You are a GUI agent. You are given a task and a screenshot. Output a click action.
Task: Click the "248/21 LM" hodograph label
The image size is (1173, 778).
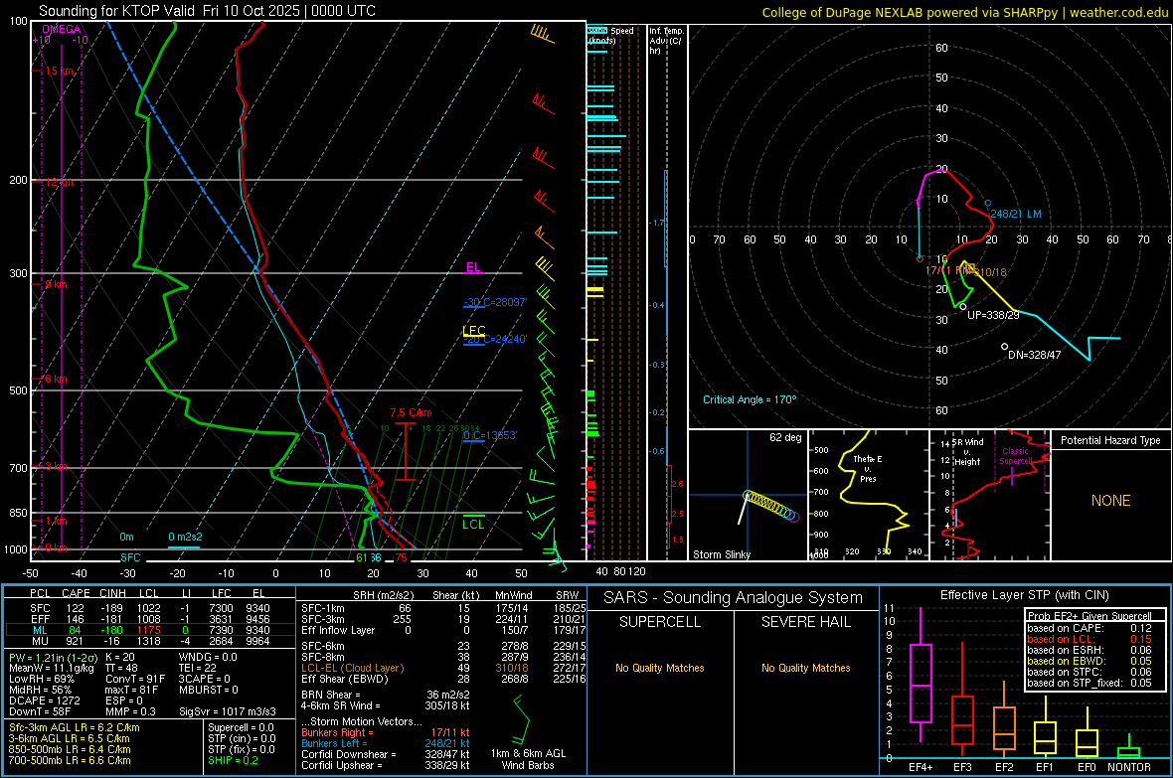[x=1016, y=214]
